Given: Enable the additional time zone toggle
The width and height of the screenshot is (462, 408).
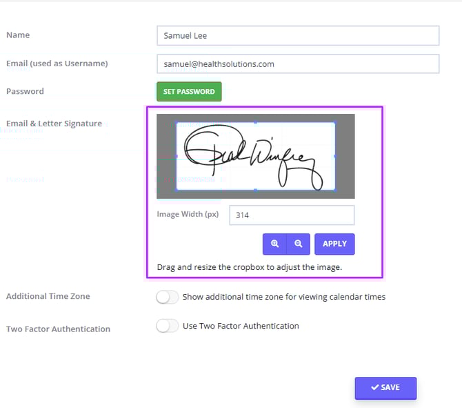Looking at the screenshot, I should pyautogui.click(x=167, y=297).
